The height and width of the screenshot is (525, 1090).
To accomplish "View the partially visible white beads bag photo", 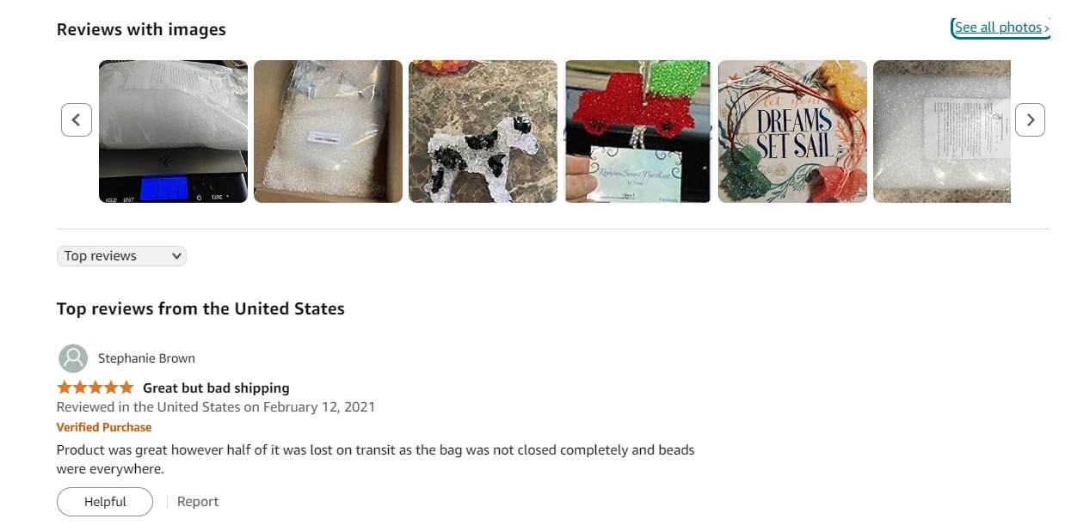I will point(942,131).
